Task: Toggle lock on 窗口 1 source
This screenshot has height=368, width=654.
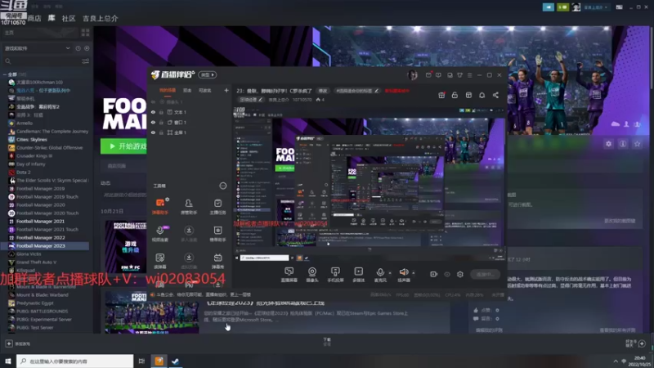Action: point(161,122)
